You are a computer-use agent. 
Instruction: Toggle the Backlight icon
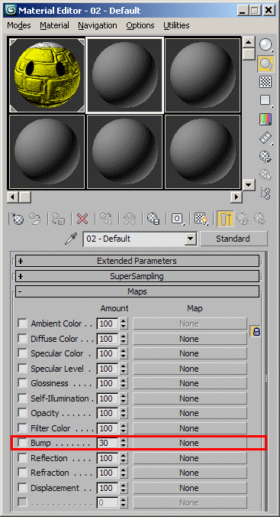pyautogui.click(x=266, y=63)
